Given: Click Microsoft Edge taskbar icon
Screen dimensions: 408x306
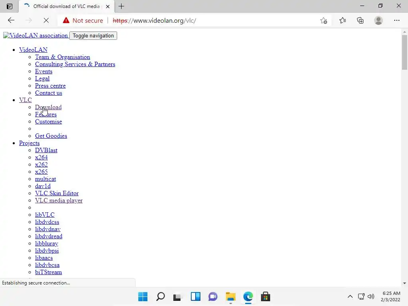Looking at the screenshot, I should 248,296.
